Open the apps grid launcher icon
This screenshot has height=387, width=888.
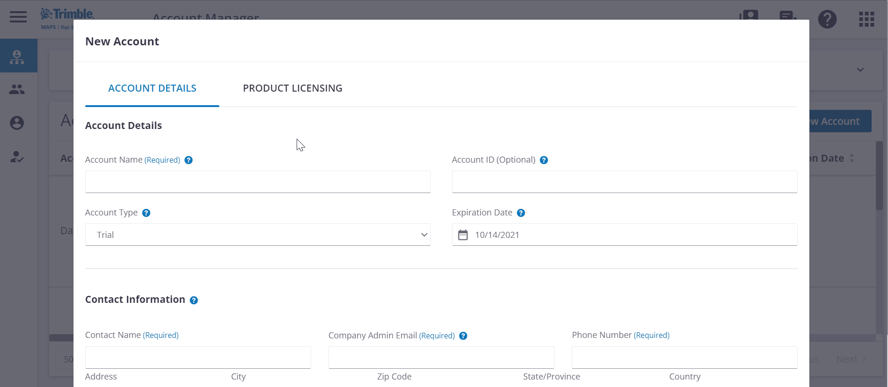(x=866, y=19)
